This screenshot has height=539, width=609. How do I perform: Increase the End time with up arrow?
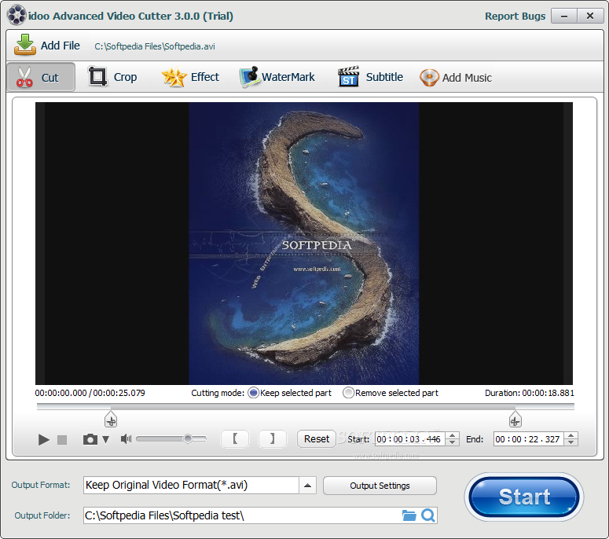click(571, 435)
